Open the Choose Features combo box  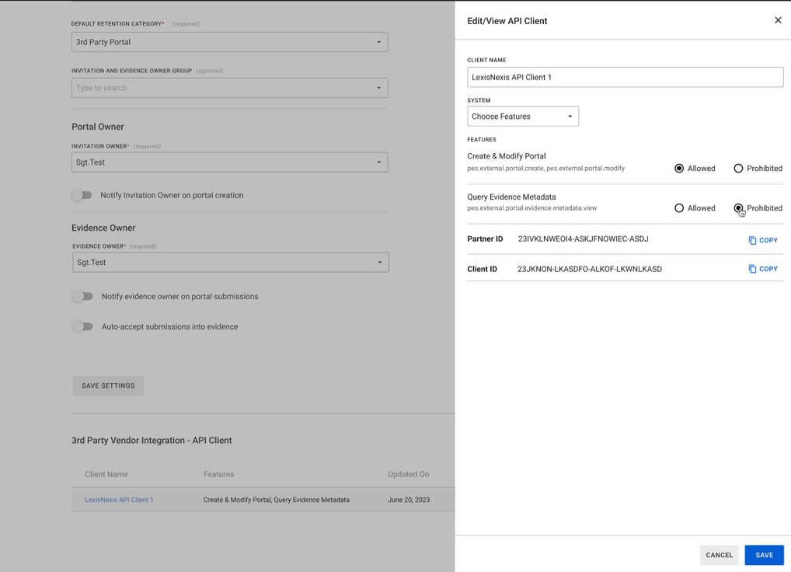click(522, 116)
